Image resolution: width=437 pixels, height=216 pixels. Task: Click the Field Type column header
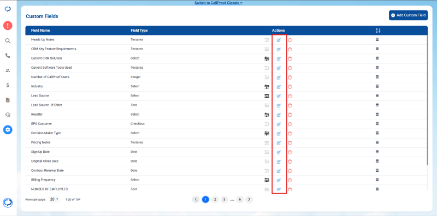[x=139, y=31]
